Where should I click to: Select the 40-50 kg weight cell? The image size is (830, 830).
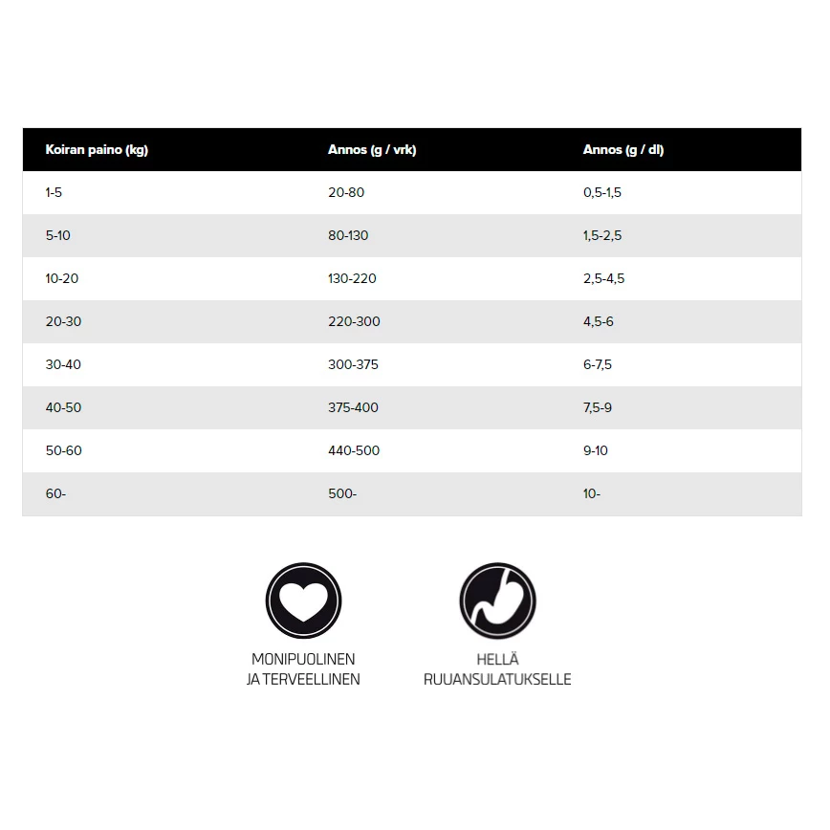(x=63, y=408)
